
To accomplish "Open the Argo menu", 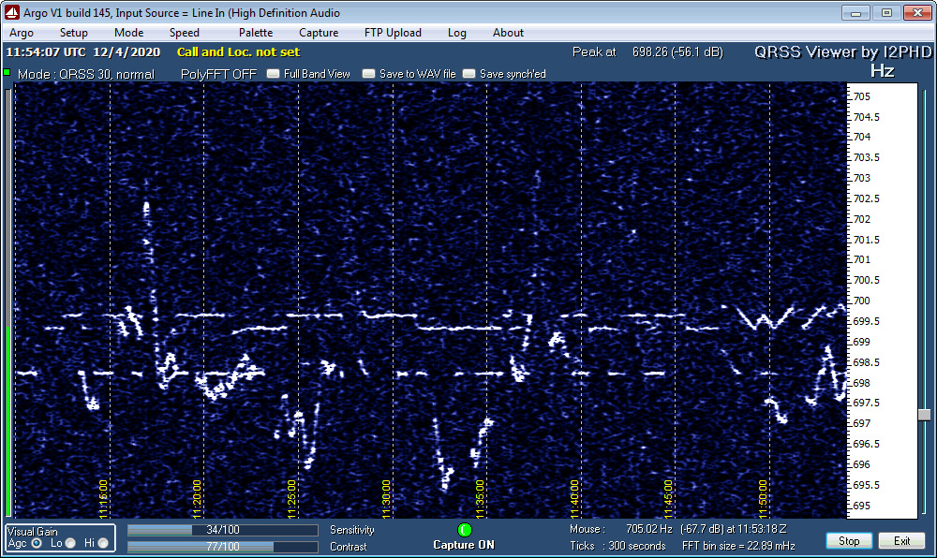I will coord(22,33).
